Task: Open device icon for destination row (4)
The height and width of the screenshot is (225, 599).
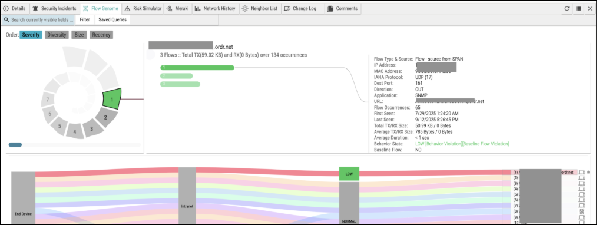Action: pyautogui.click(x=582, y=189)
